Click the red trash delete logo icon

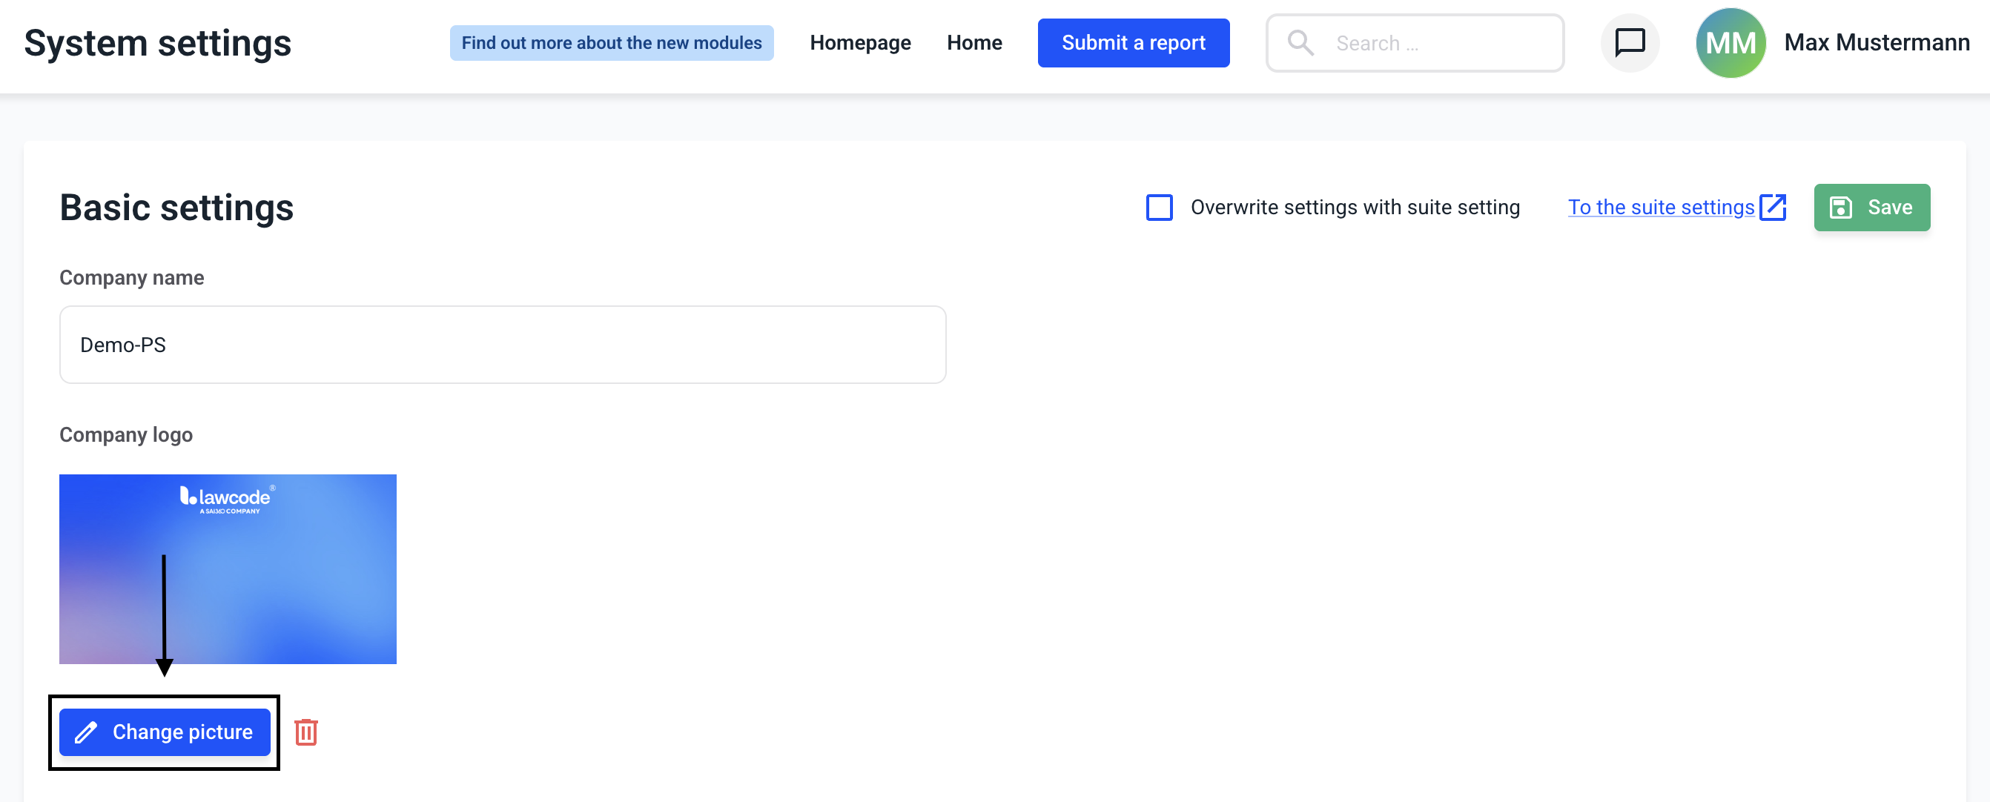[x=306, y=731]
